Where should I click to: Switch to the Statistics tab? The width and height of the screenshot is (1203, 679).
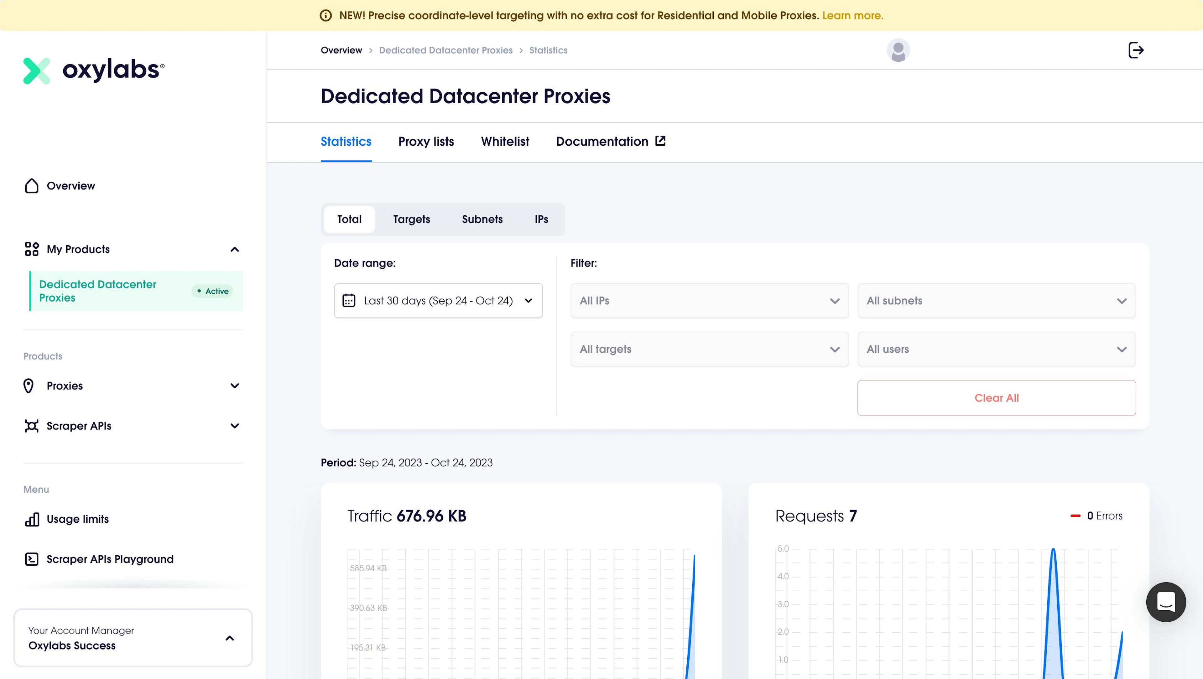click(x=346, y=142)
